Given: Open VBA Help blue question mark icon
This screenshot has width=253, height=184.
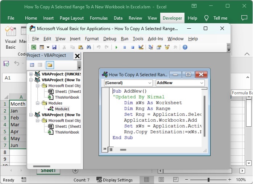Looking at the screenshot, I should (185, 47).
